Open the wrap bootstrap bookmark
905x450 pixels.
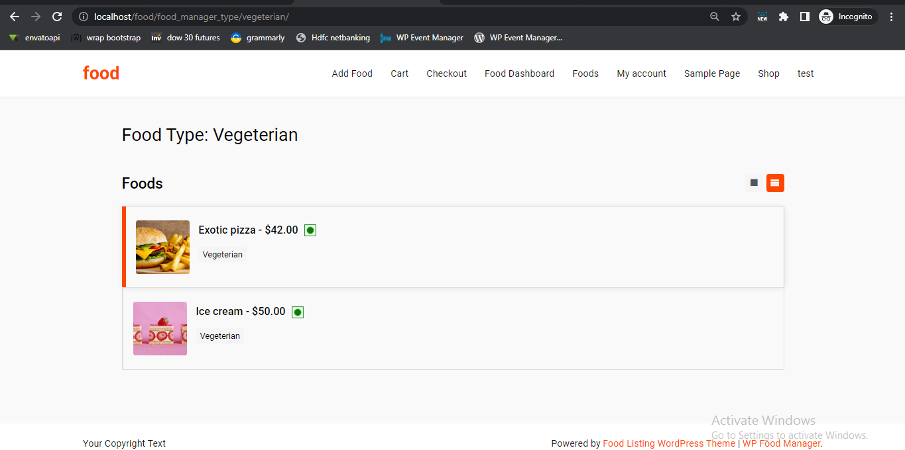click(x=106, y=38)
